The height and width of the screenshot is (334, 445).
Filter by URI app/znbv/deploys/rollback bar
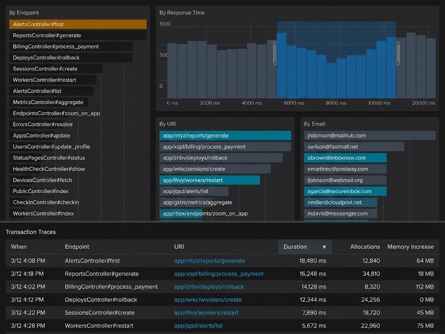221,157
